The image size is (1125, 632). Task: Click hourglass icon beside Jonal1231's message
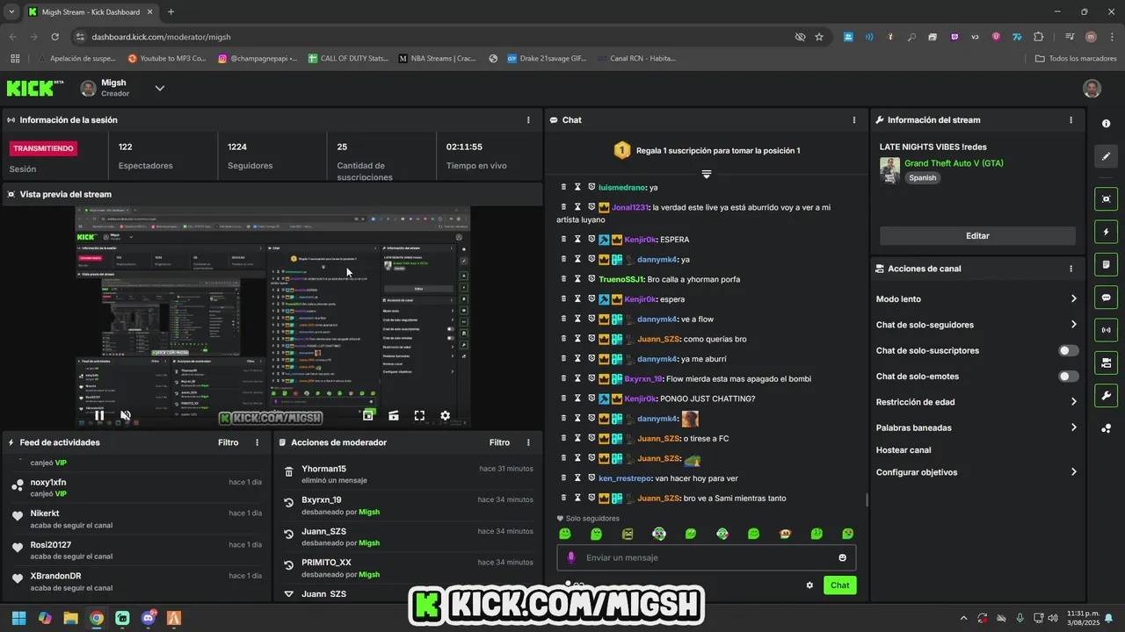pos(577,207)
